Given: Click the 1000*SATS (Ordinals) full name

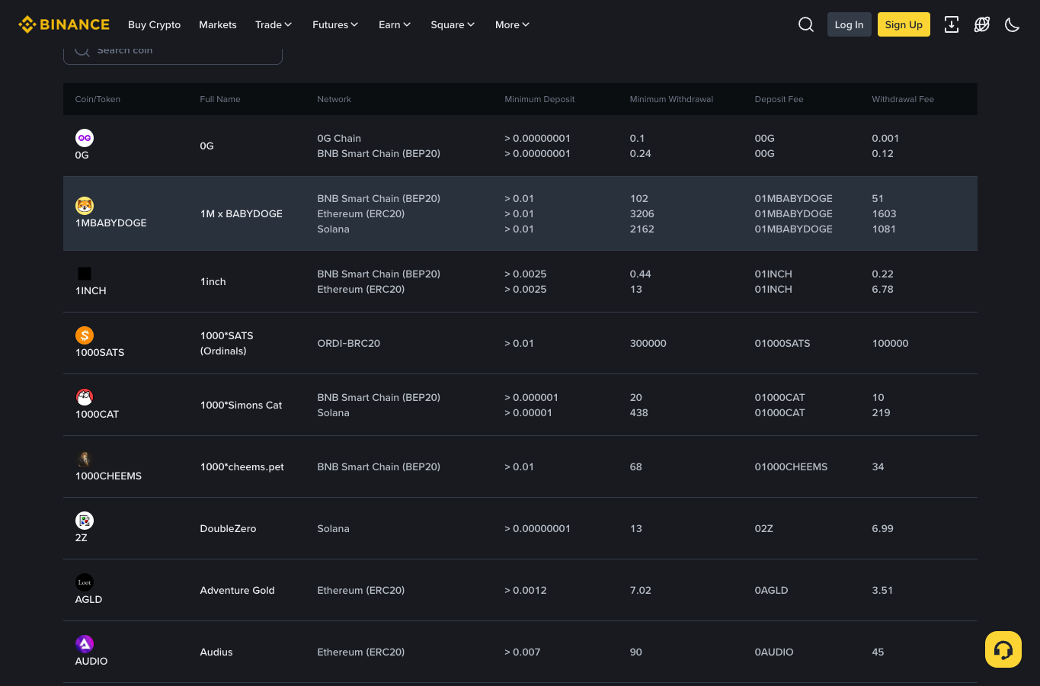Looking at the screenshot, I should (227, 343).
